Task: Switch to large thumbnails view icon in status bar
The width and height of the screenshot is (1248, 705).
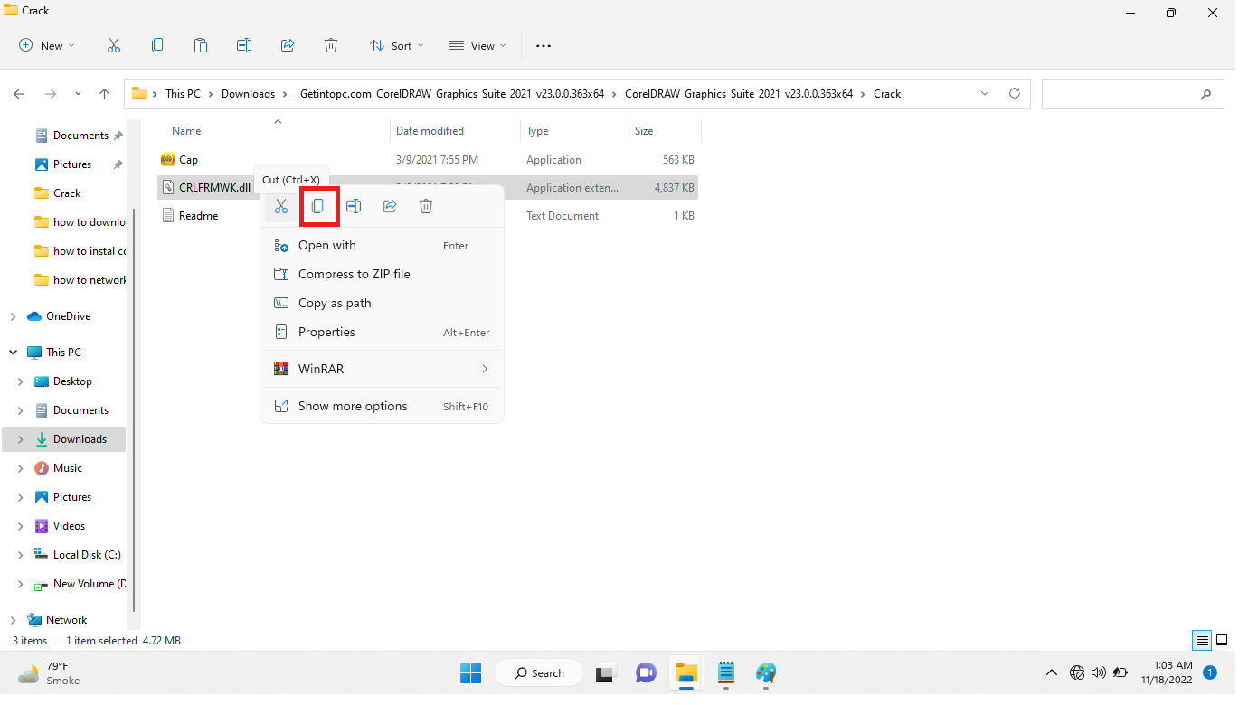Action: [x=1222, y=641]
